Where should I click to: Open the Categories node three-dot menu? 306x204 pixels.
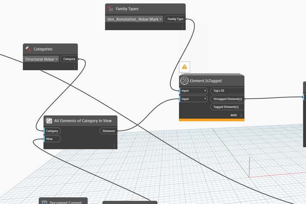pos(75,67)
